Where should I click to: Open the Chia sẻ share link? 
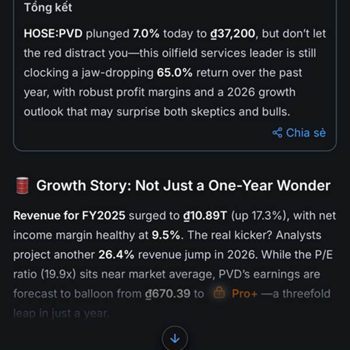tap(299, 133)
